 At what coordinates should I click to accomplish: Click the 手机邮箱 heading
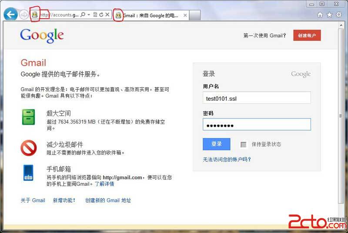click(59, 169)
